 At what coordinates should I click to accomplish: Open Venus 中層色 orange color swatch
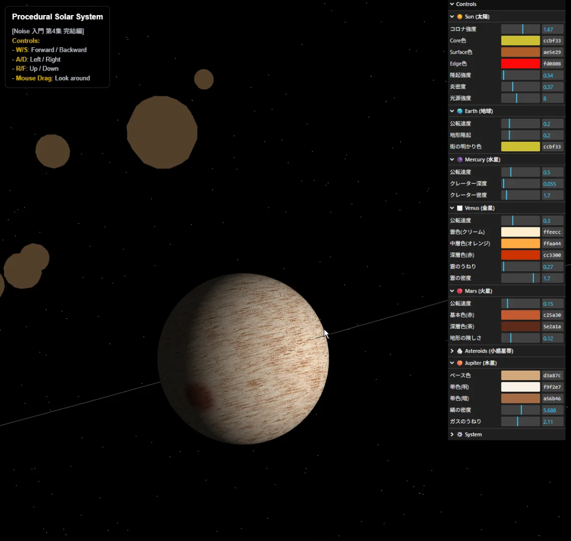click(x=520, y=243)
